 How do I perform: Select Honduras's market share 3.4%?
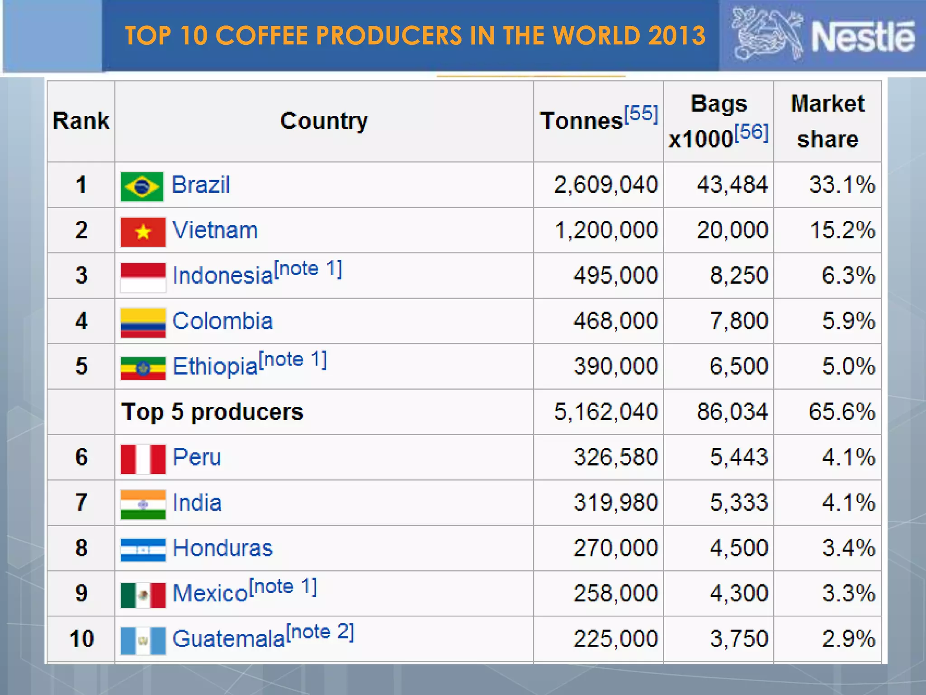click(x=849, y=548)
